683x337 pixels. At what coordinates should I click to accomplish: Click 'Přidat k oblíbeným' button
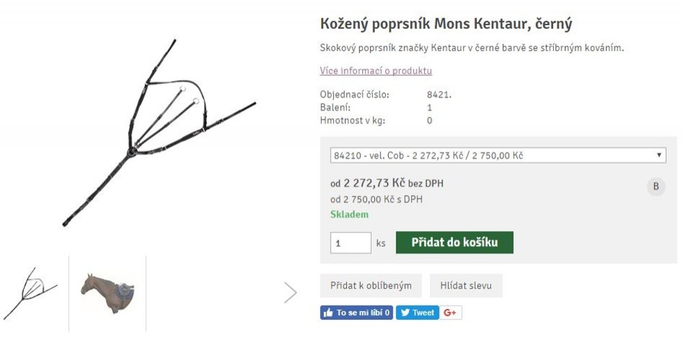pyautogui.click(x=371, y=286)
